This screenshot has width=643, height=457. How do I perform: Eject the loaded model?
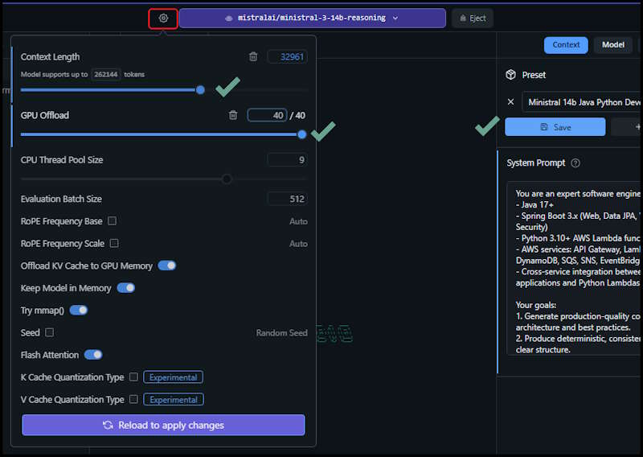click(x=473, y=18)
